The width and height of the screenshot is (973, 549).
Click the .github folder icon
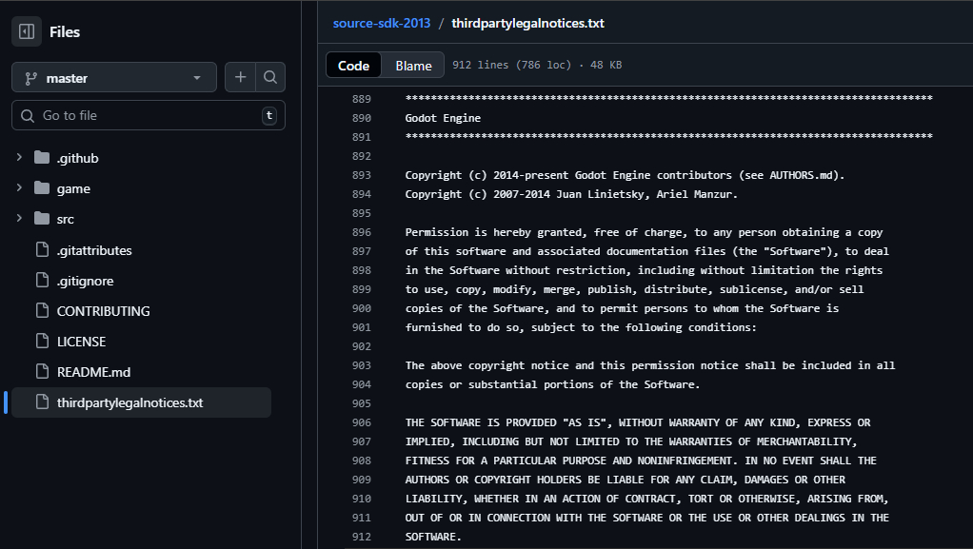pos(42,158)
